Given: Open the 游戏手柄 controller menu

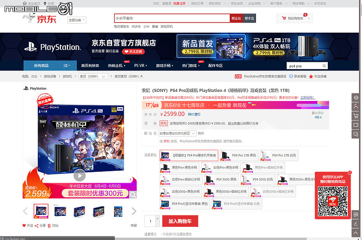Looking at the screenshot, I should tap(164, 66).
